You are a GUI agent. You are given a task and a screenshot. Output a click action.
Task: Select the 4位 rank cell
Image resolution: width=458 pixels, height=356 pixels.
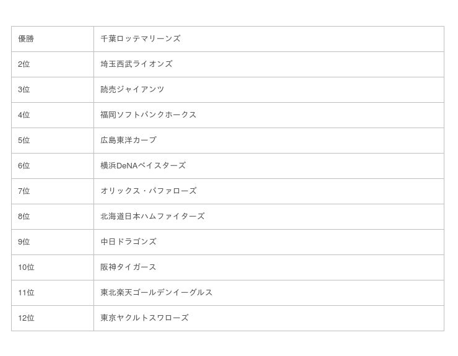pyautogui.click(x=24, y=115)
